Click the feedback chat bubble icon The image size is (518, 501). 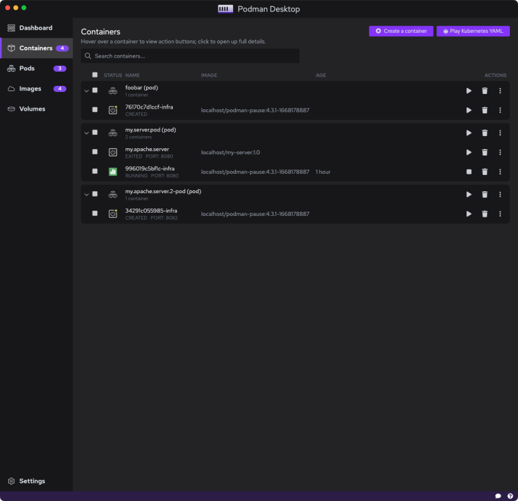498,496
